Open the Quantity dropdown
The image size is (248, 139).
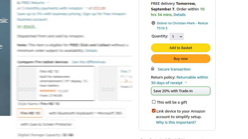click(176, 37)
